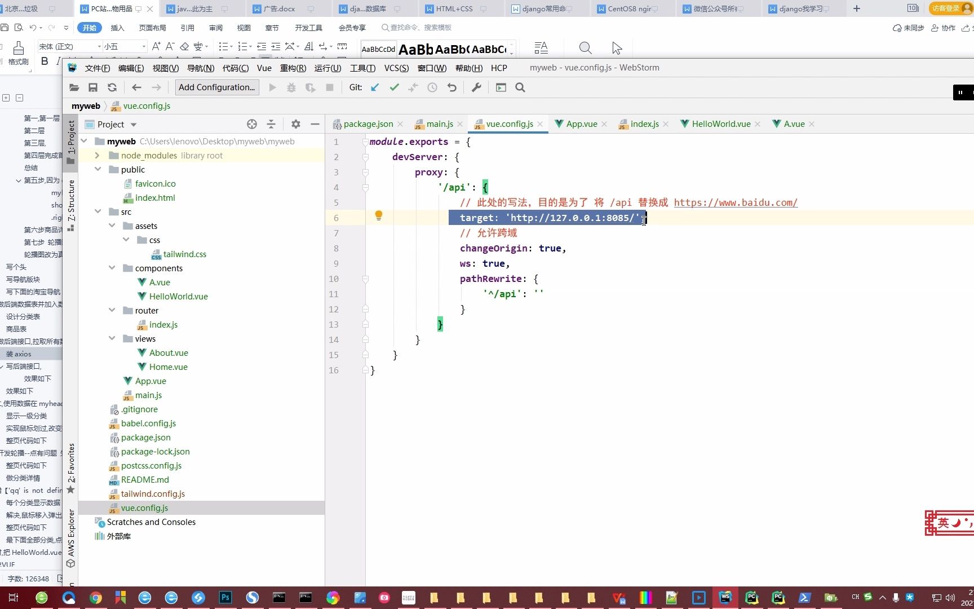Collapse the assets folder

tap(112, 226)
